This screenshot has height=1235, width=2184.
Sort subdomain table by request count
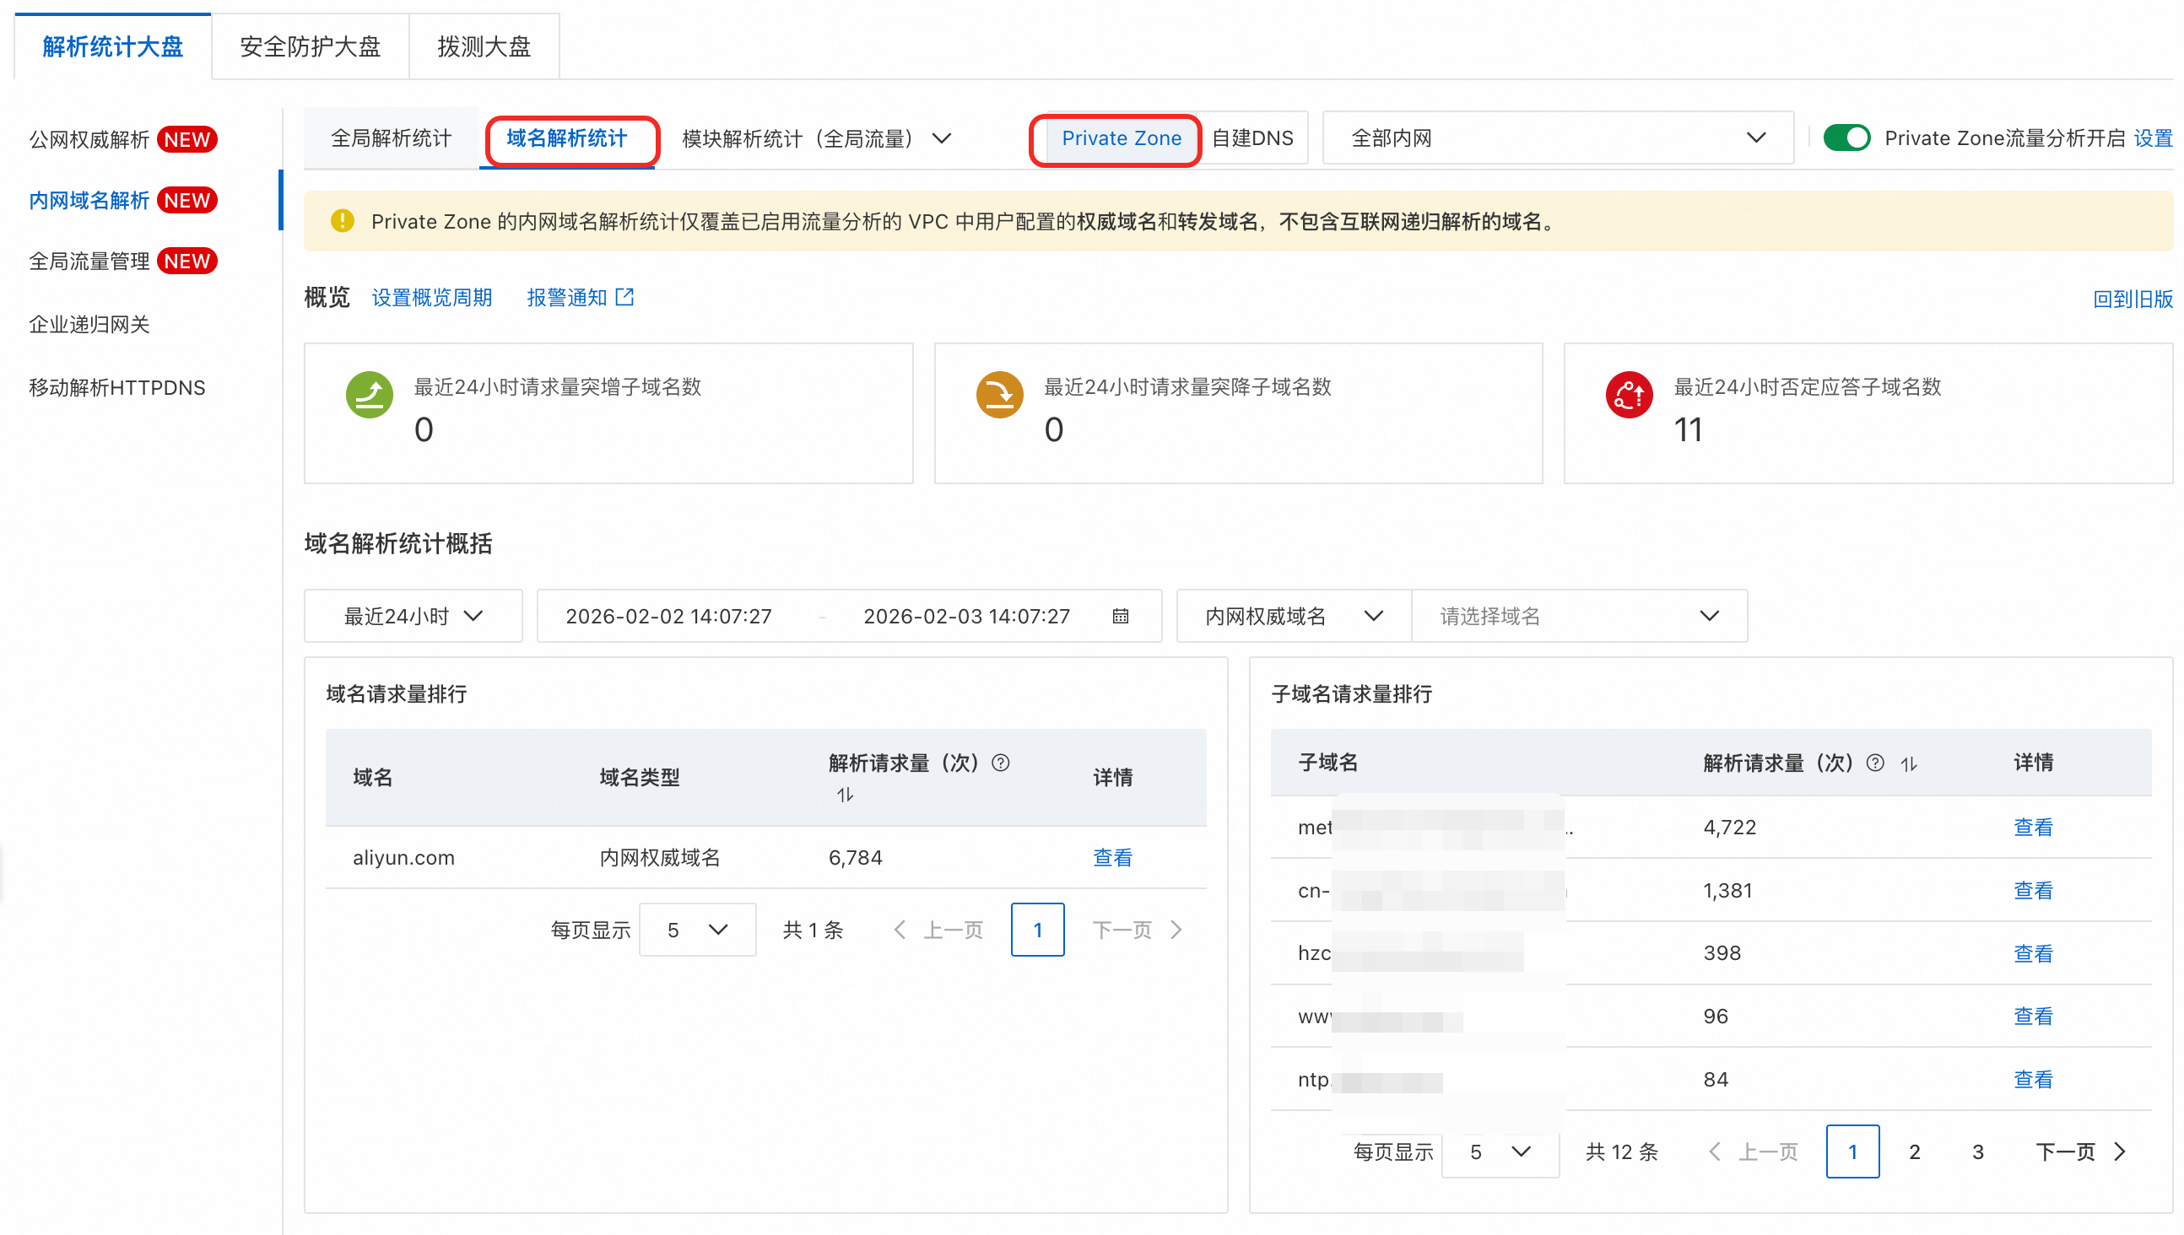pyautogui.click(x=1908, y=764)
